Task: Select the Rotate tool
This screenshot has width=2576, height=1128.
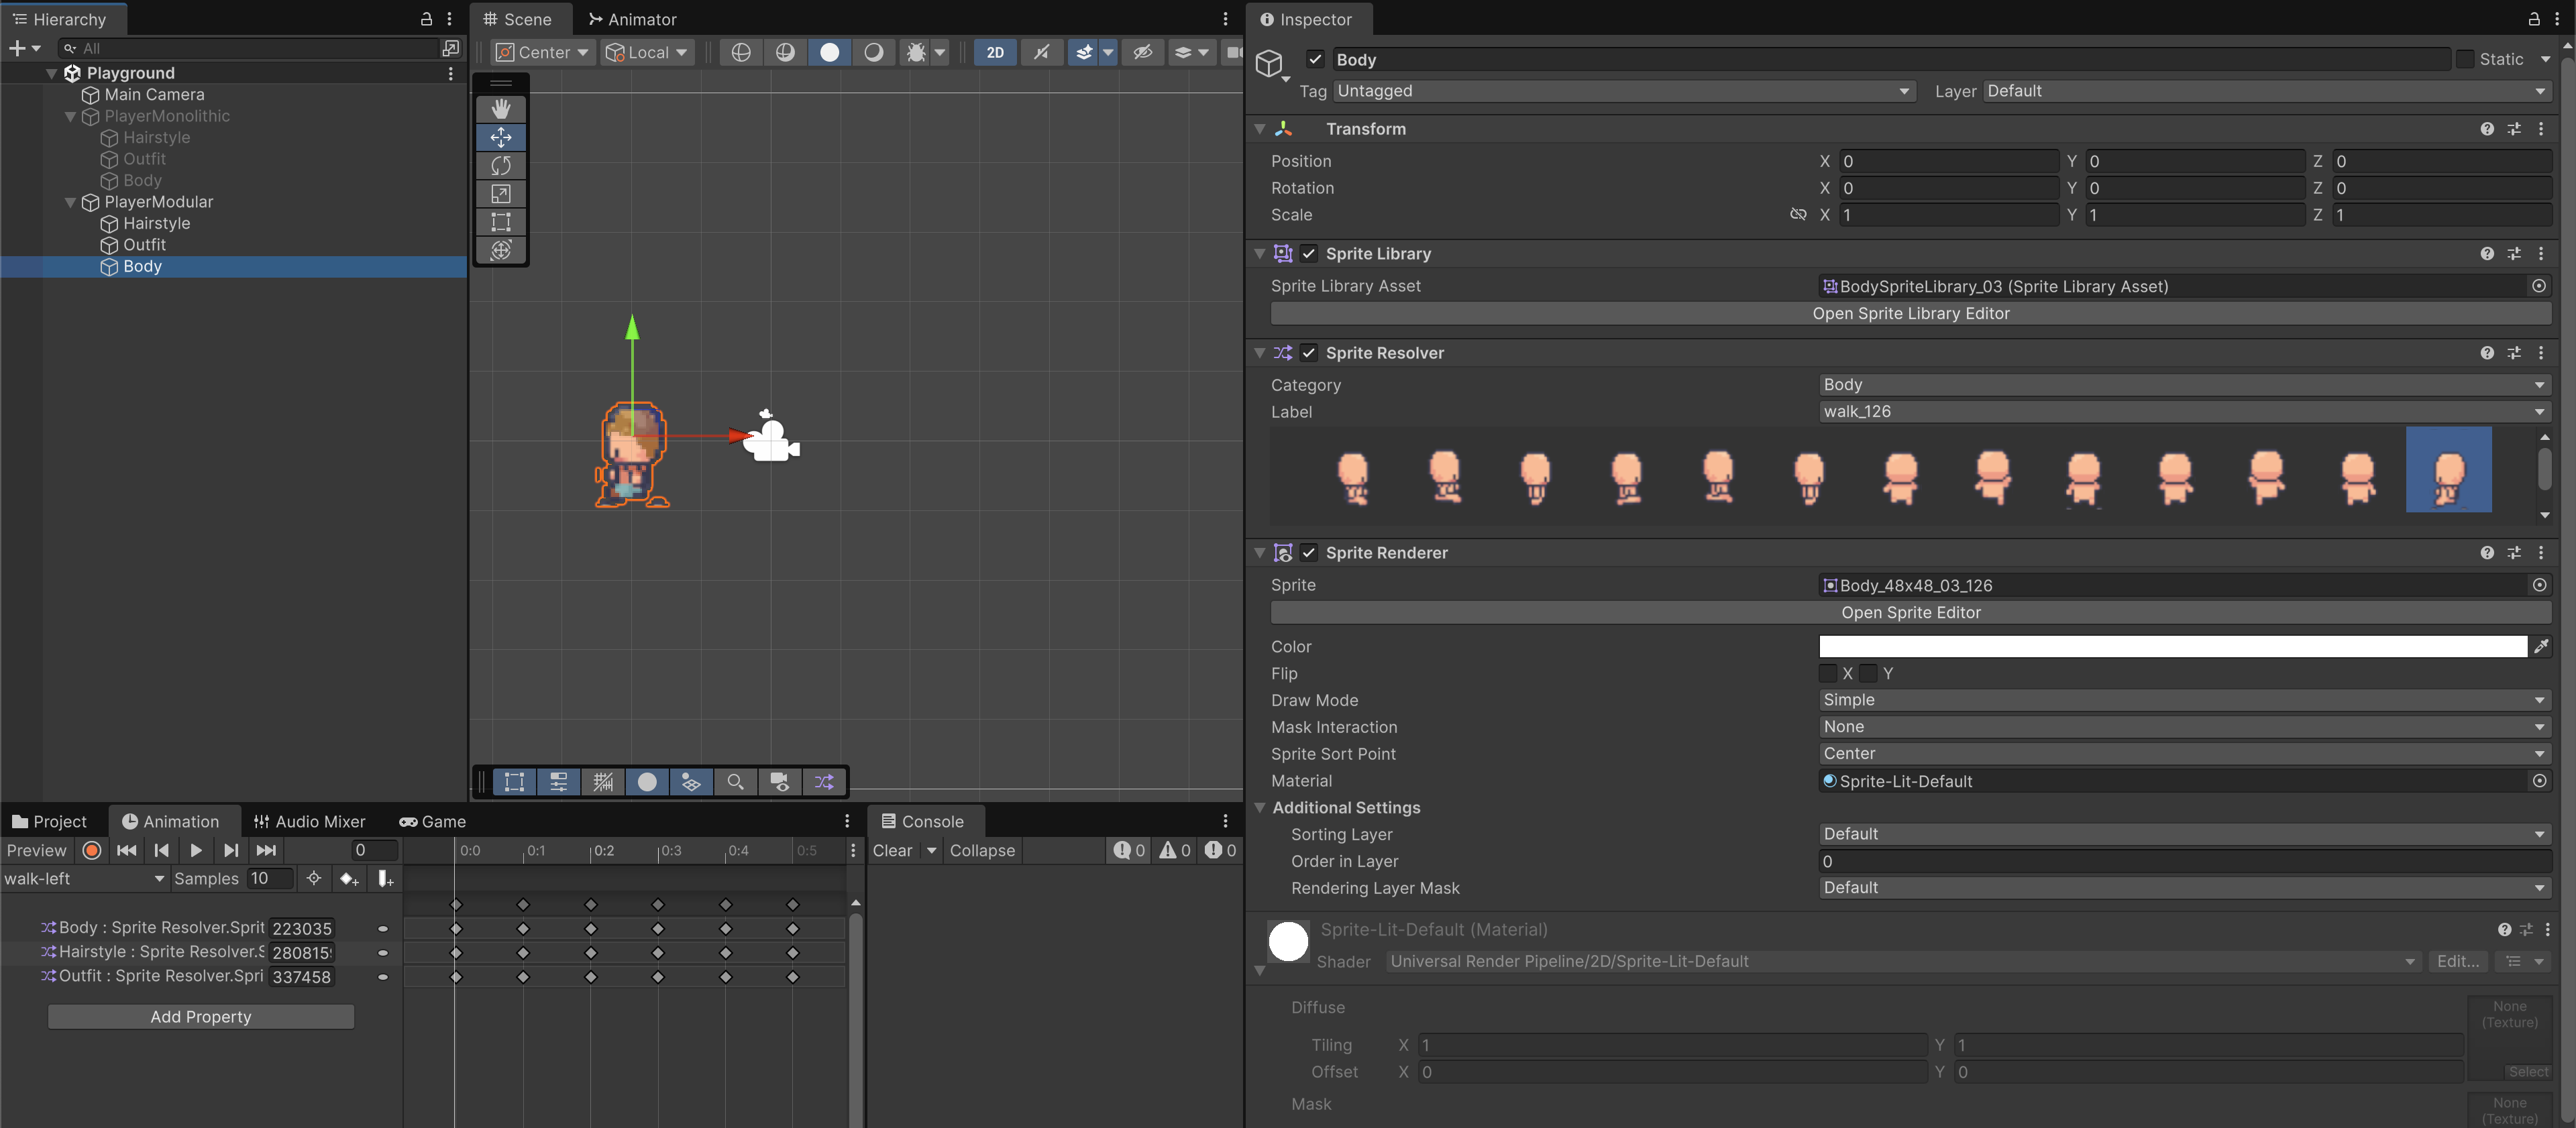Action: click(501, 165)
